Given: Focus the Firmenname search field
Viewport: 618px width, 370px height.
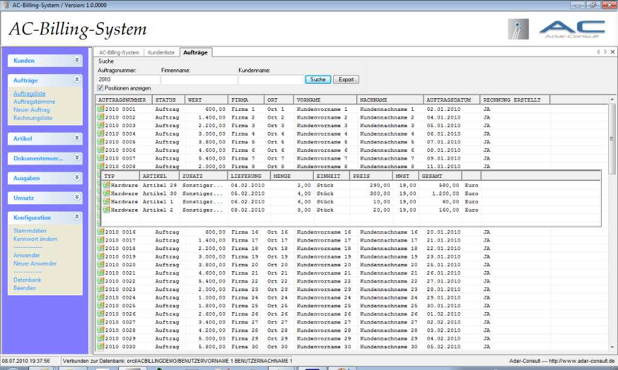Looking at the screenshot, I should coord(199,80).
